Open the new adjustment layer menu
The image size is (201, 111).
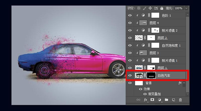click(159, 100)
